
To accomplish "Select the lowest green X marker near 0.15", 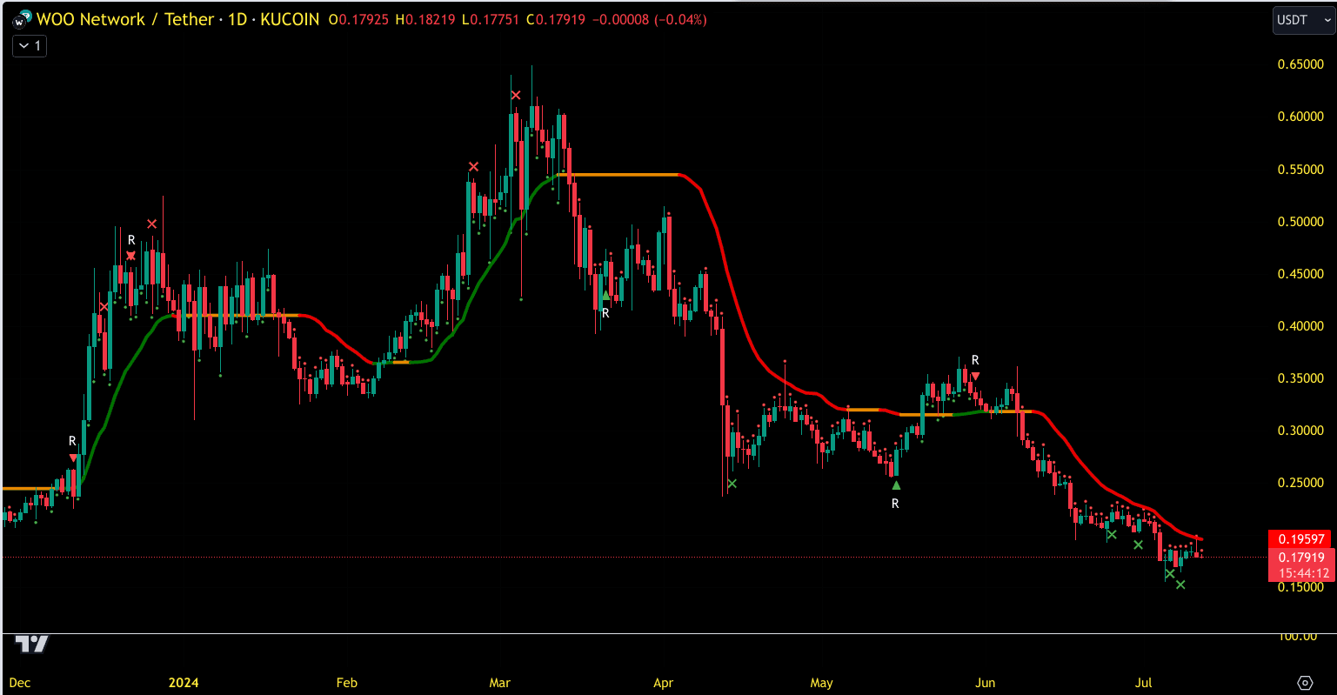I will tap(1180, 585).
